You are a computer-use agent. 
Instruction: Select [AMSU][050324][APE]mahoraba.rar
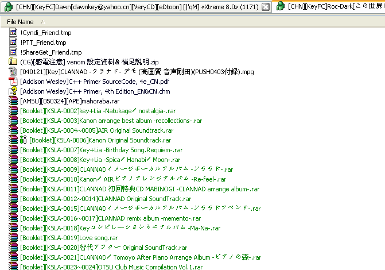coord(70,101)
